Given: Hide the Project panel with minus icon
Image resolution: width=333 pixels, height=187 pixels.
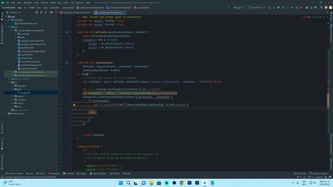Looking at the screenshot, I should (56, 12).
